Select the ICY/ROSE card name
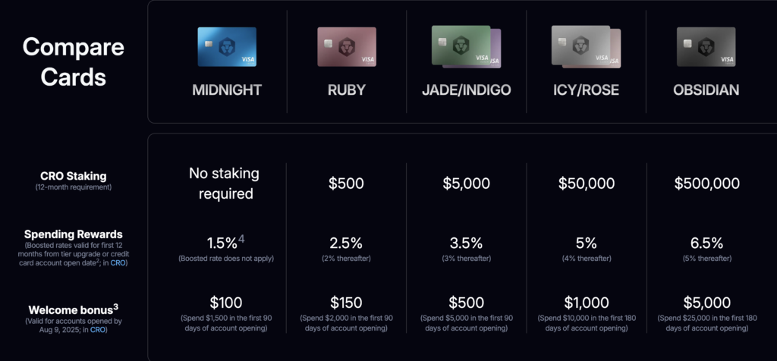 [x=586, y=90]
